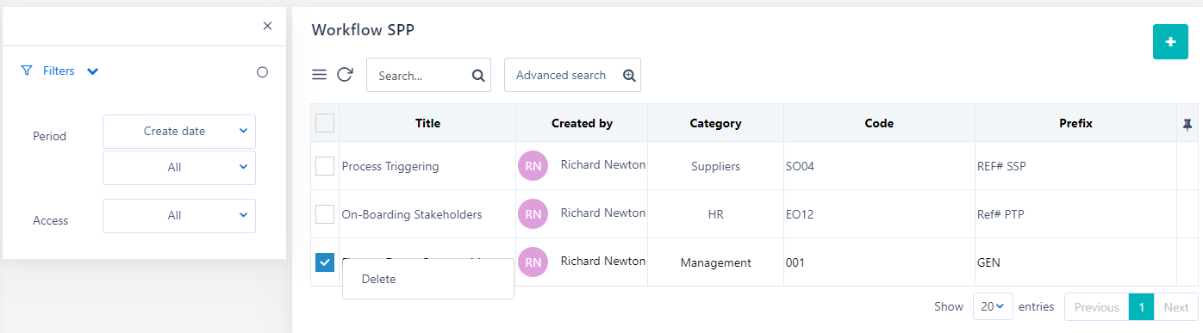Sort by Title column header

(x=427, y=123)
